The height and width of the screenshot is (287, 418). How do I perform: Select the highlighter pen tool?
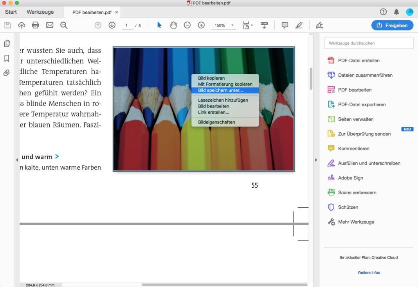click(299, 25)
